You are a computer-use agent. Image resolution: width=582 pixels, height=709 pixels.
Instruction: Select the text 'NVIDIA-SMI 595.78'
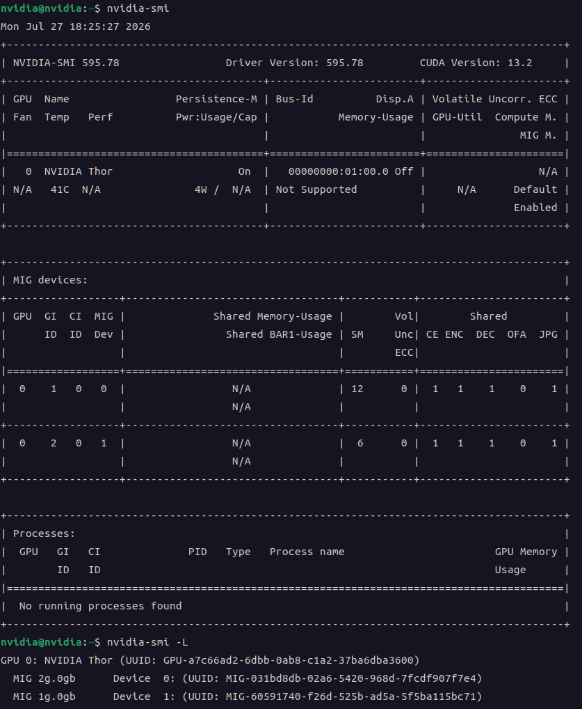(x=66, y=63)
